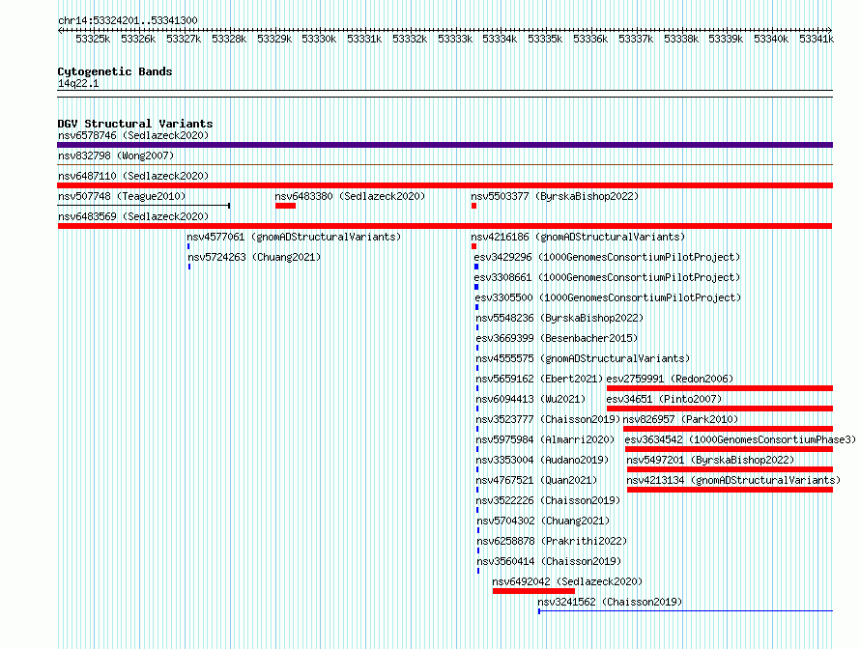This screenshot has height=649, width=860.
Task: Click the nsv832798 (Wong2007) variant label
Action: [116, 155]
